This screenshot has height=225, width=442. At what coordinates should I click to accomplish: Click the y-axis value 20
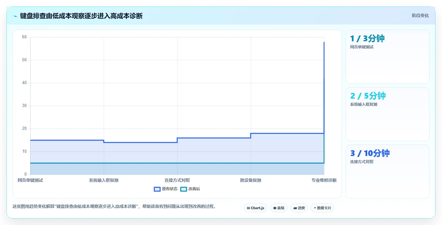[x=24, y=129]
